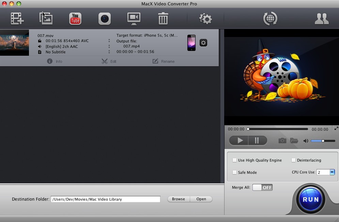
Task: Change the No Subtitle selection arrows
Action: click(x=109, y=52)
